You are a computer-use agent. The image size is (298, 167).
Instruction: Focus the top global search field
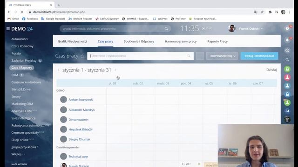[x=115, y=29]
